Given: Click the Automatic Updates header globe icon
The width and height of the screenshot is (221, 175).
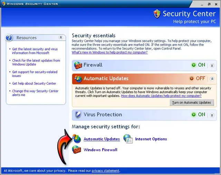Looking at the screenshot, I should point(78,79).
